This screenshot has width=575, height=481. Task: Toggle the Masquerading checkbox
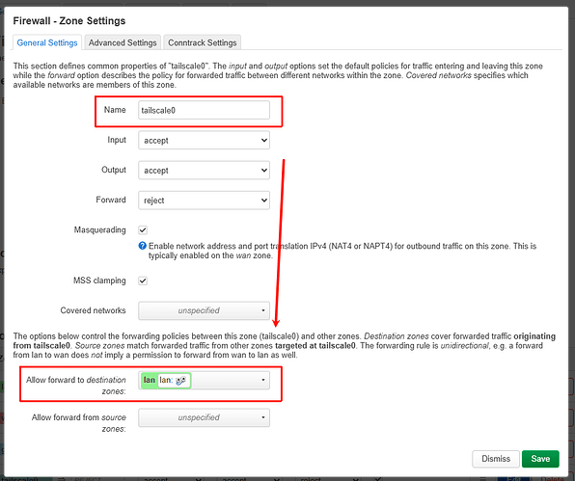[143, 230]
